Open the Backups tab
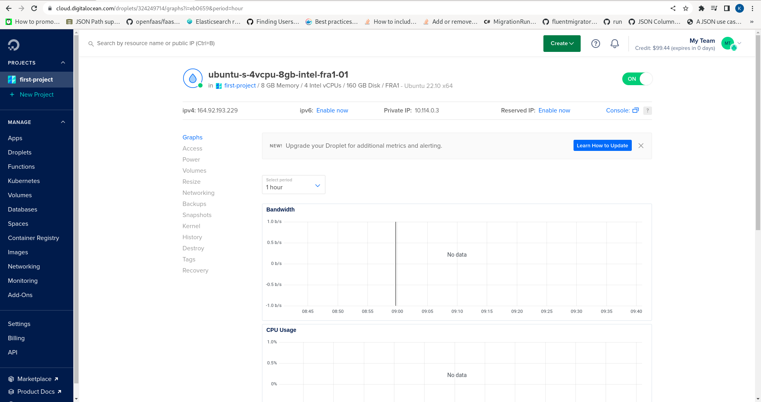Image resolution: width=761 pixels, height=402 pixels. (194, 204)
